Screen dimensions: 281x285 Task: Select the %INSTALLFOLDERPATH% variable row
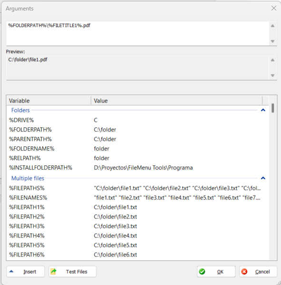[x=137, y=168]
